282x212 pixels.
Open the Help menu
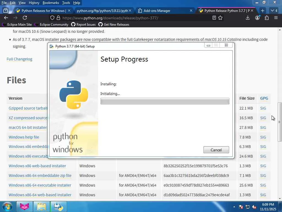77,3
